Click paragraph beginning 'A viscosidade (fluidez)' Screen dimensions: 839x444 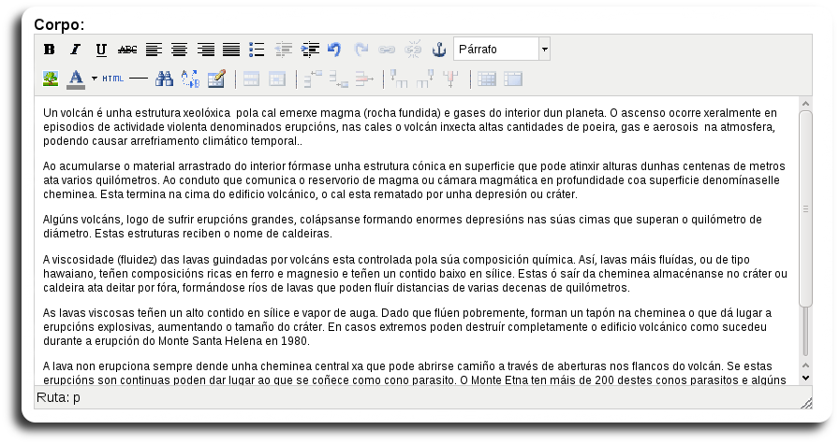[415, 274]
